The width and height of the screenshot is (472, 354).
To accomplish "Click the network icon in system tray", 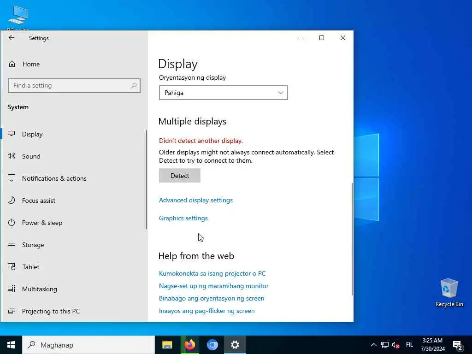I will (385, 345).
